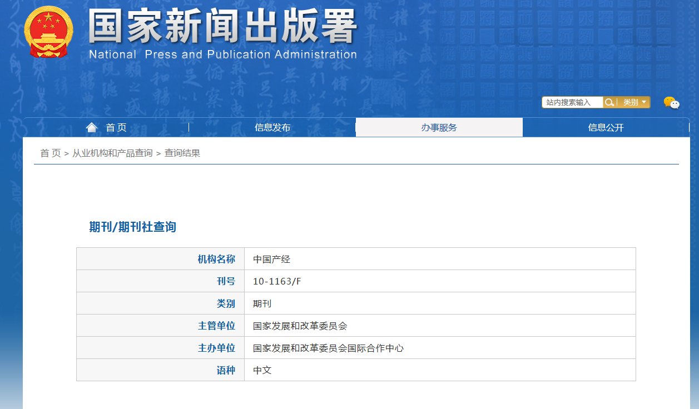The width and height of the screenshot is (699, 409).
Task: Click the national emblem logo
Action: (x=48, y=31)
